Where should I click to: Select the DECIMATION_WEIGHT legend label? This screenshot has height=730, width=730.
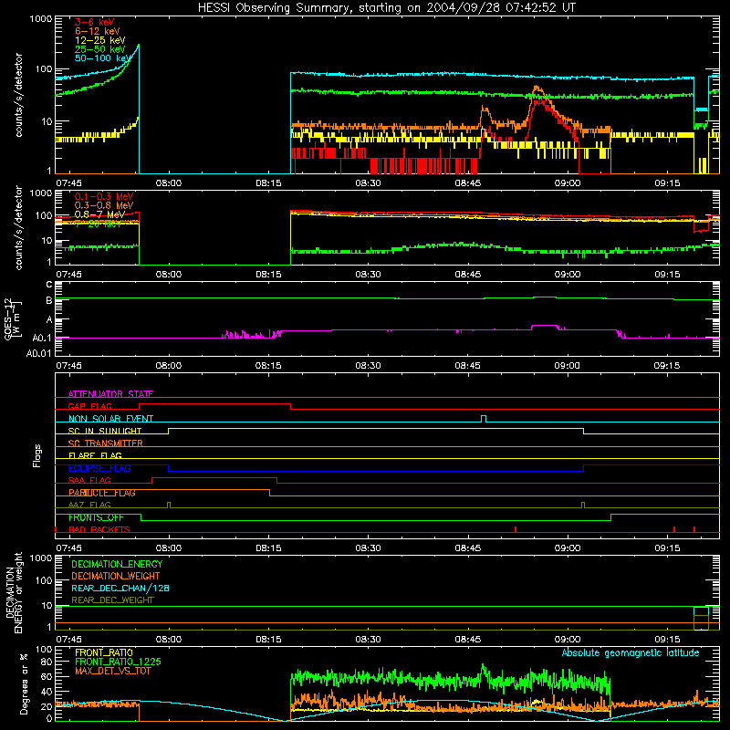(x=116, y=577)
